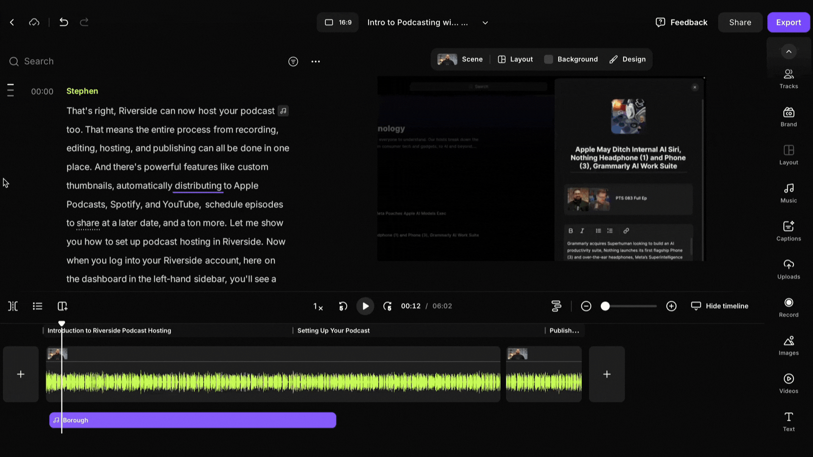813x457 pixels.
Task: Open the Text panel
Action: tap(788, 422)
